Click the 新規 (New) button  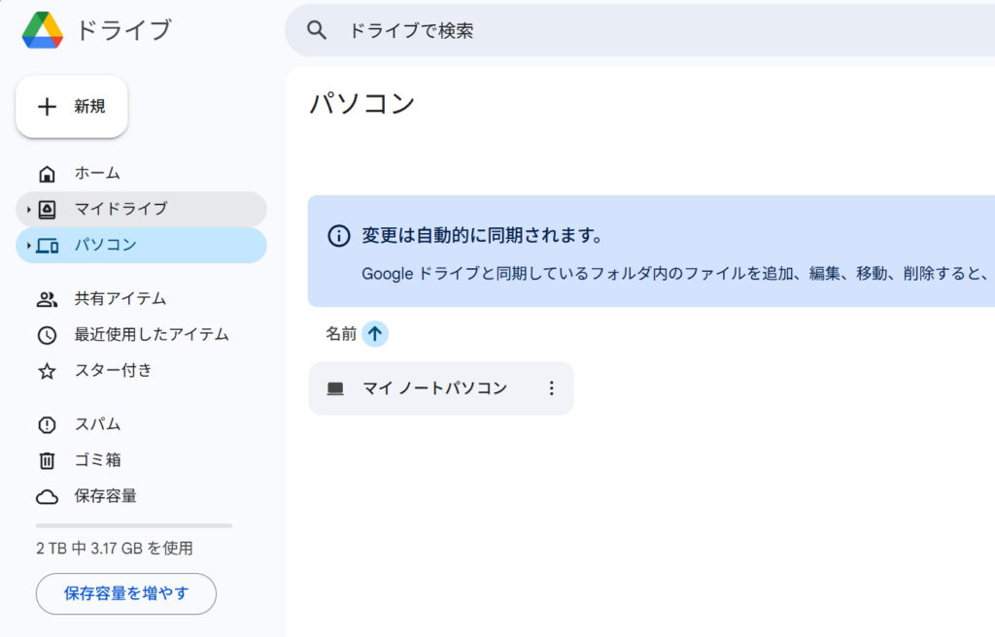(72, 107)
